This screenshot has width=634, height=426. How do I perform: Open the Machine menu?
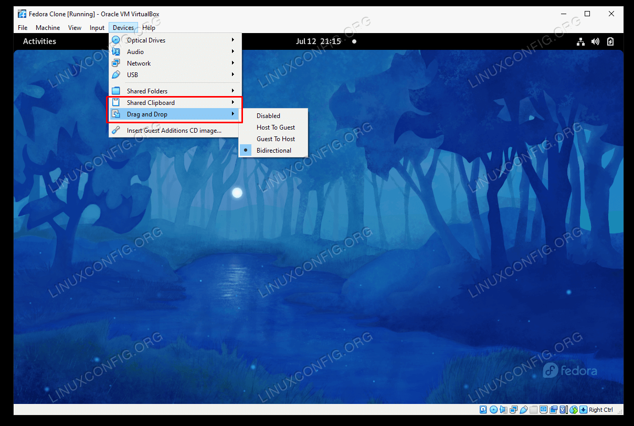(48, 28)
